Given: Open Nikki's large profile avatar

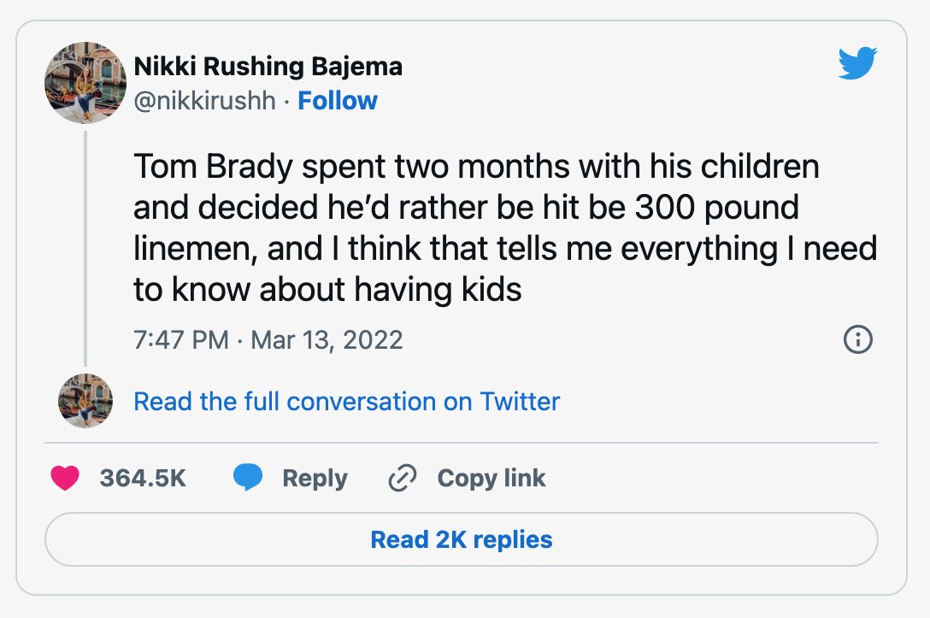Looking at the screenshot, I should (85, 83).
